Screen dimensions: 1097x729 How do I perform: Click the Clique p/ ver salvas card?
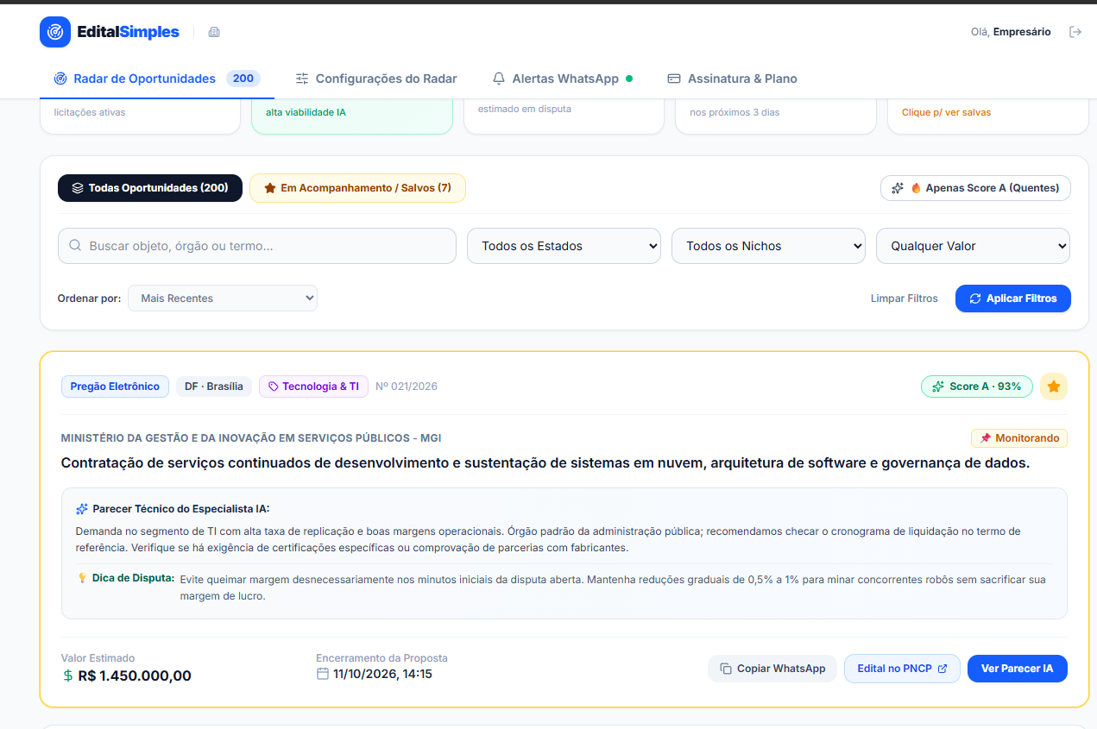(988, 116)
